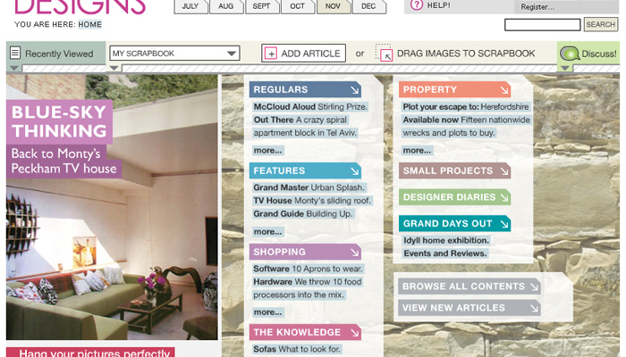Click the arrow icon on The Knowledge header

354,333
